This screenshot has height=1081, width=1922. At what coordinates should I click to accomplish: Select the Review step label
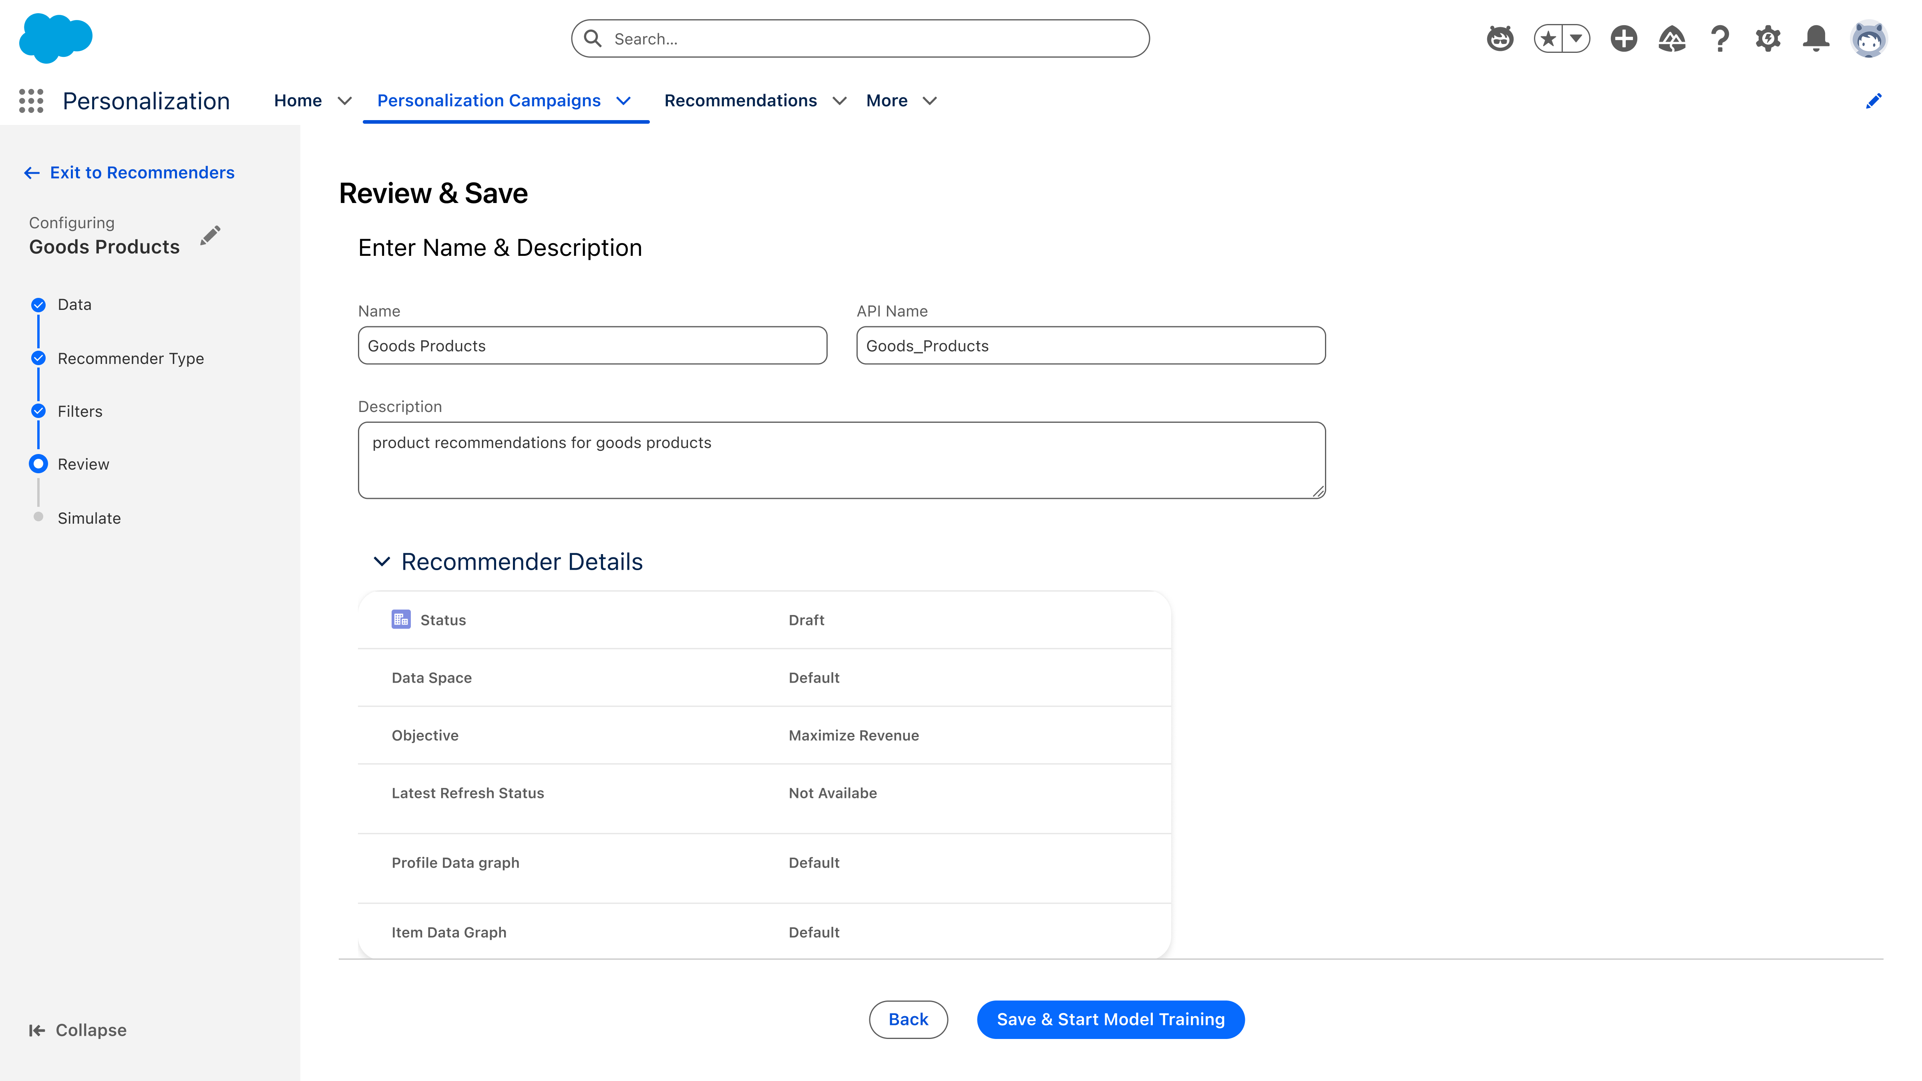[84, 464]
